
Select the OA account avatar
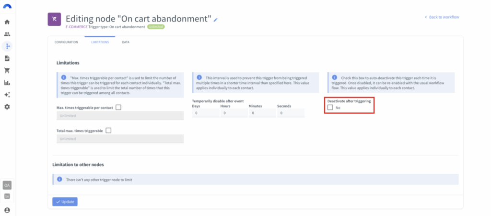pos(7,185)
